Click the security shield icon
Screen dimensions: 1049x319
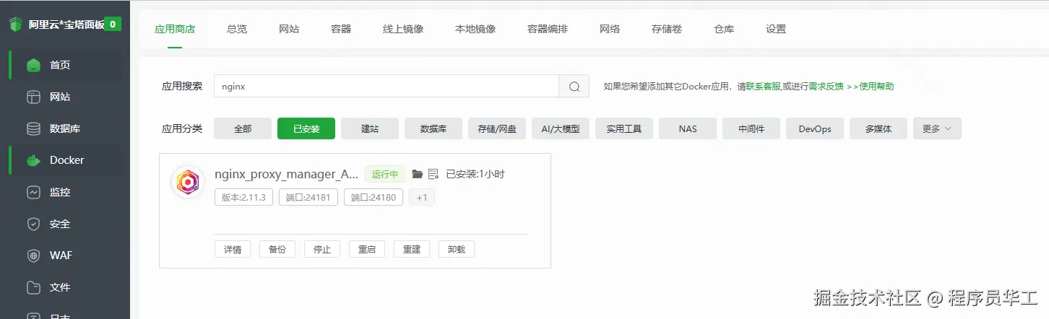[33, 224]
